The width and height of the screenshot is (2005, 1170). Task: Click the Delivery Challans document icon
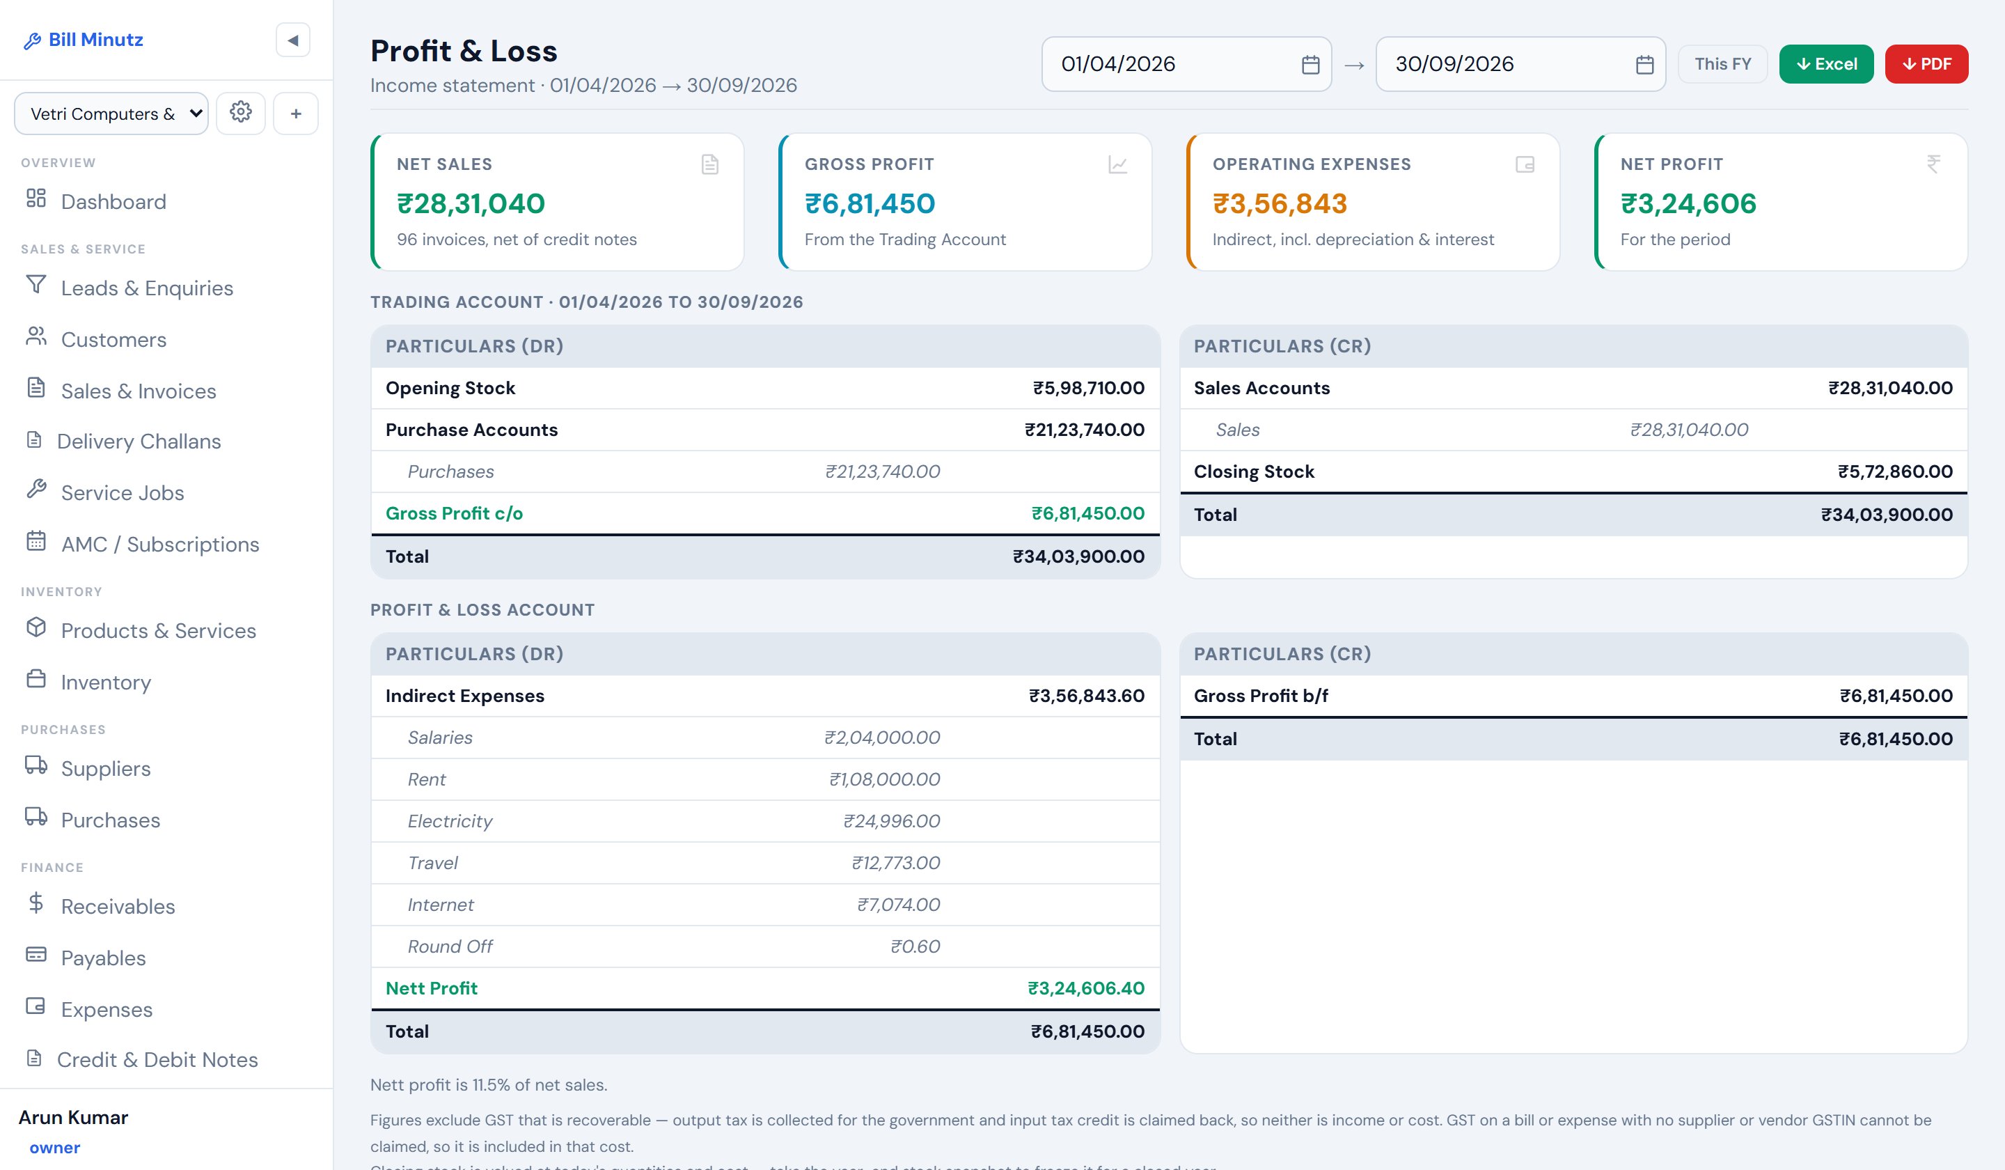(x=34, y=439)
